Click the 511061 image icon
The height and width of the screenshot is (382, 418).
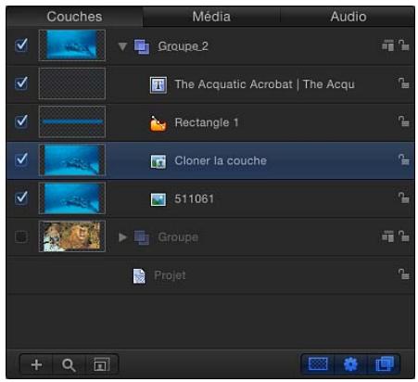click(158, 199)
